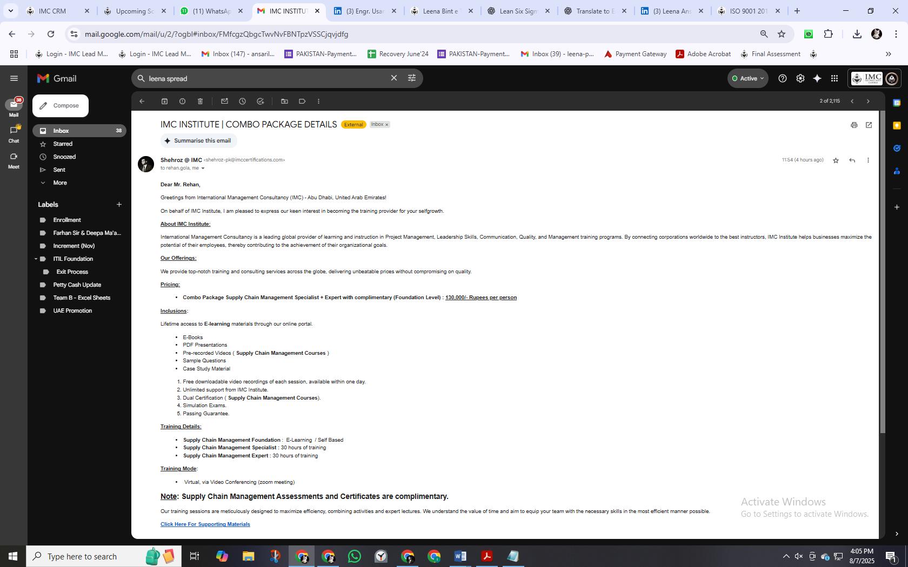Show hidden bookmarks chevron
The height and width of the screenshot is (567, 908).
888,54
